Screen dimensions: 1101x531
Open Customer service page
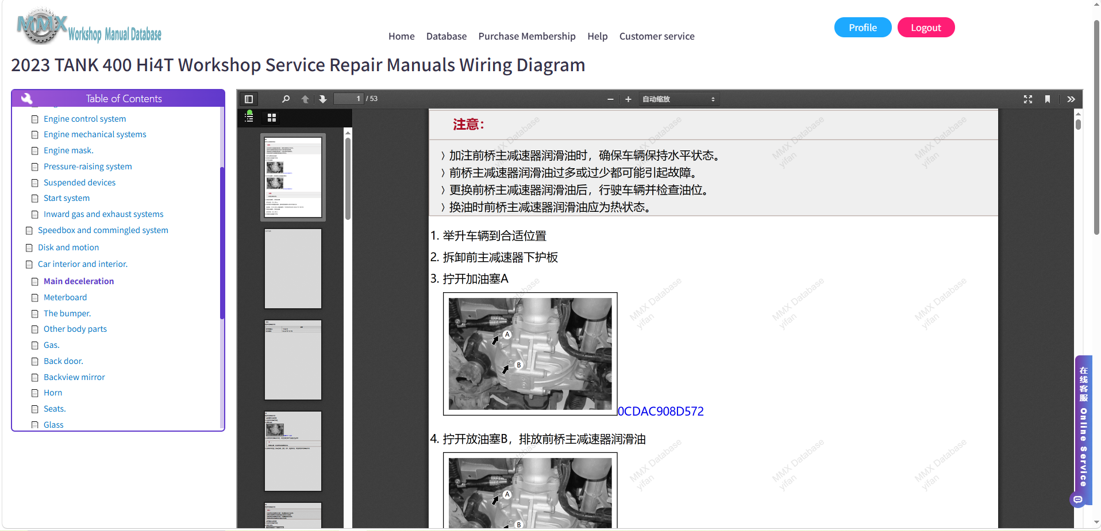[x=657, y=36]
